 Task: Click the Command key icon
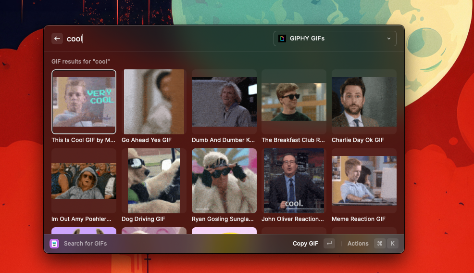point(379,244)
